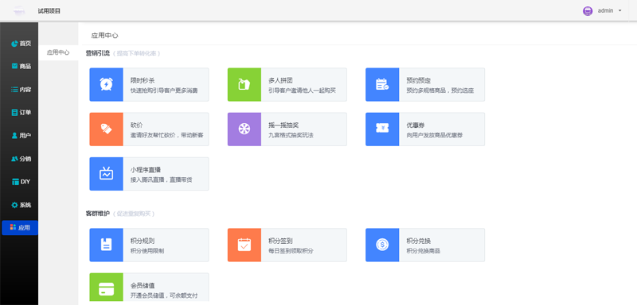Select the orange 砍价 price tag icon
Image resolution: width=637 pixels, height=305 pixels.
pyautogui.click(x=107, y=129)
